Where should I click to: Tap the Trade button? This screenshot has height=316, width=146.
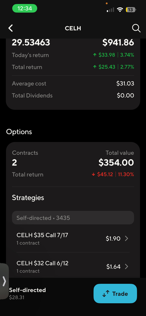click(115, 294)
